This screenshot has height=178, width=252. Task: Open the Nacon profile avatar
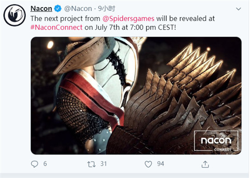(15, 16)
